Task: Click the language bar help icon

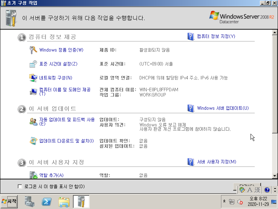Action: pyautogui.click(x=267, y=190)
